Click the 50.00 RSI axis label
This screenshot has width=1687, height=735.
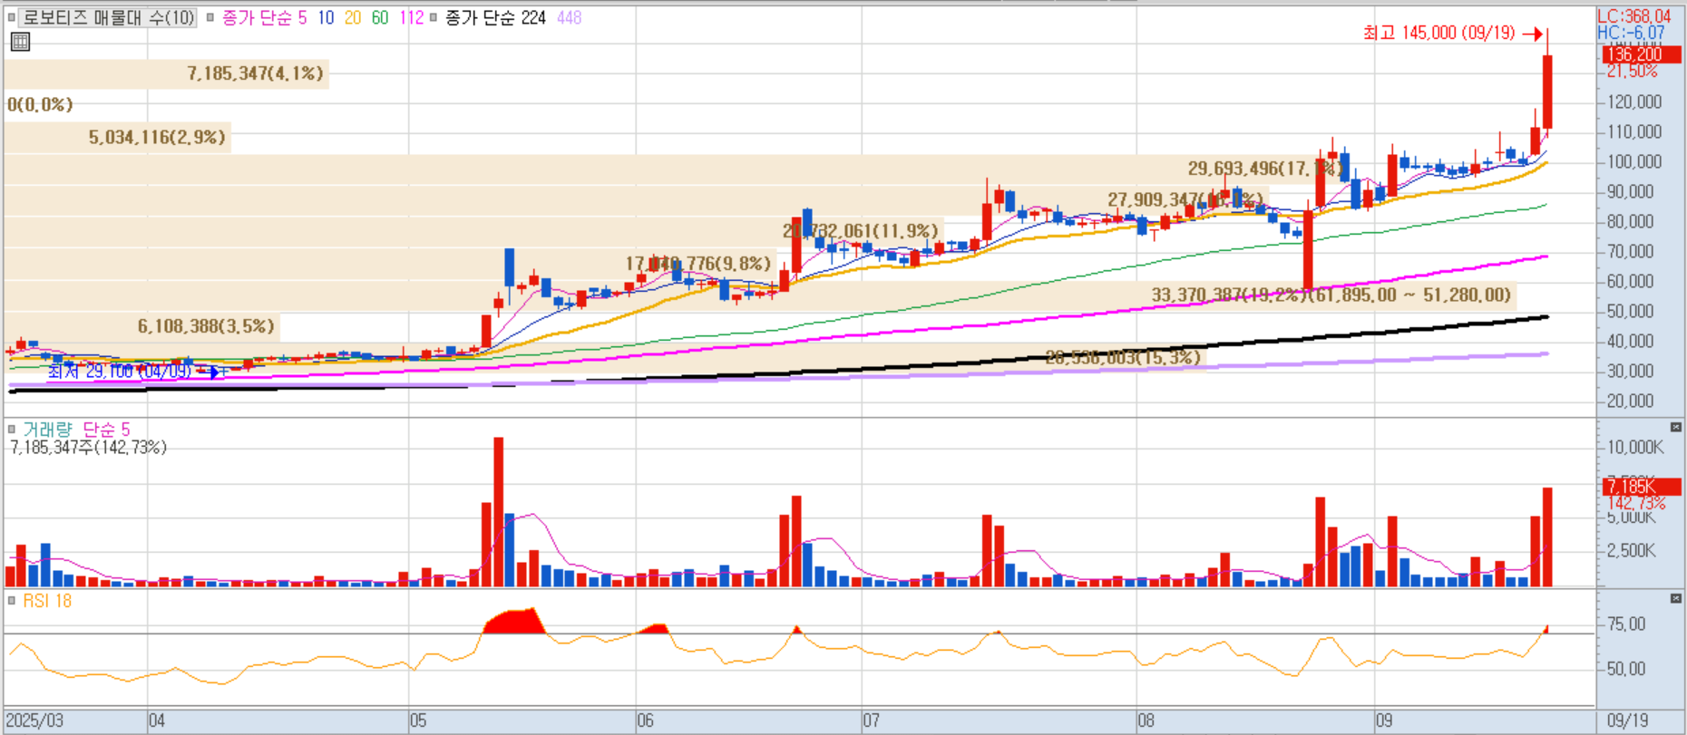[1626, 669]
